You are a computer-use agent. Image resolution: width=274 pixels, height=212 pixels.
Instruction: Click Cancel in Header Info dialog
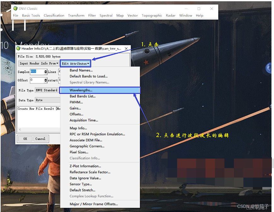tap(40, 139)
